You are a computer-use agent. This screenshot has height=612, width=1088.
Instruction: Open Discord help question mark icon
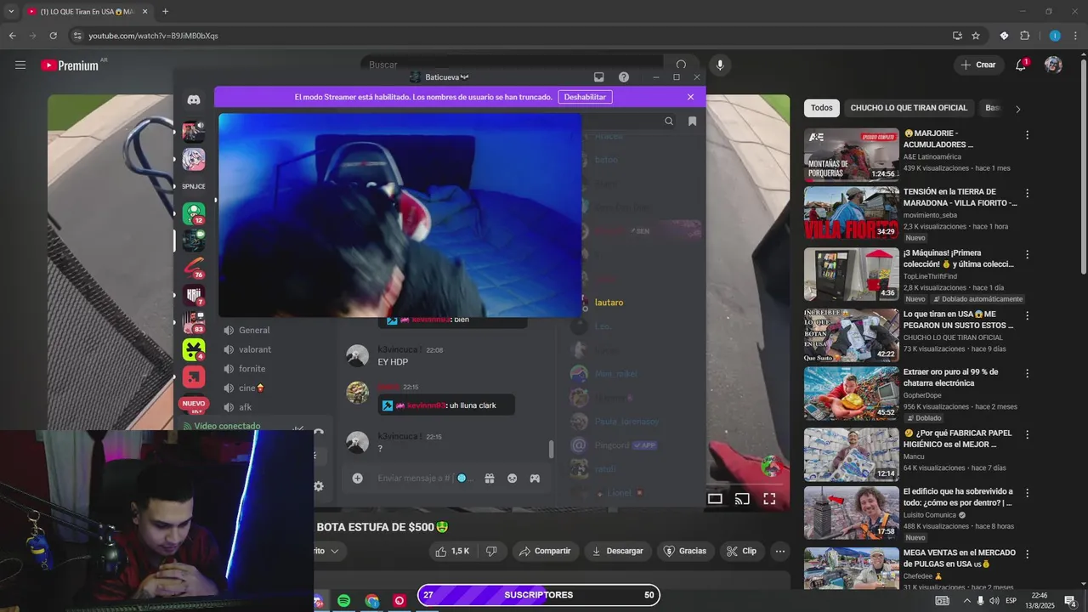coord(624,77)
